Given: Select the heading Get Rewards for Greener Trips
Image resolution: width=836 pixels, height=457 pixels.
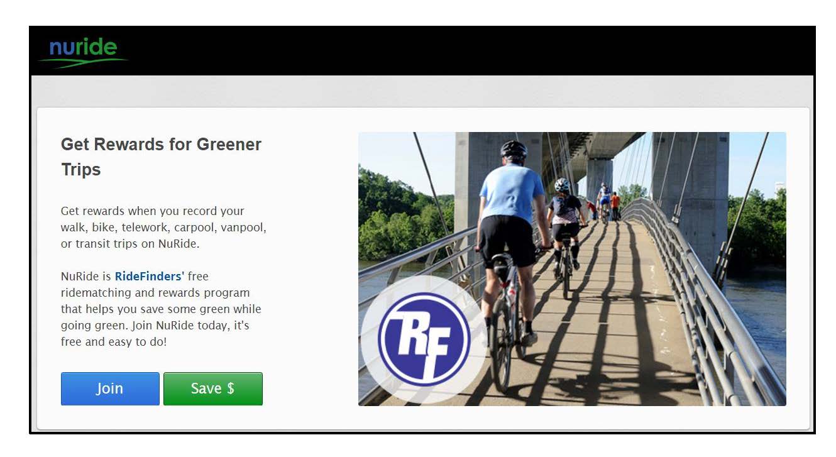Looking at the screenshot, I should [x=161, y=157].
